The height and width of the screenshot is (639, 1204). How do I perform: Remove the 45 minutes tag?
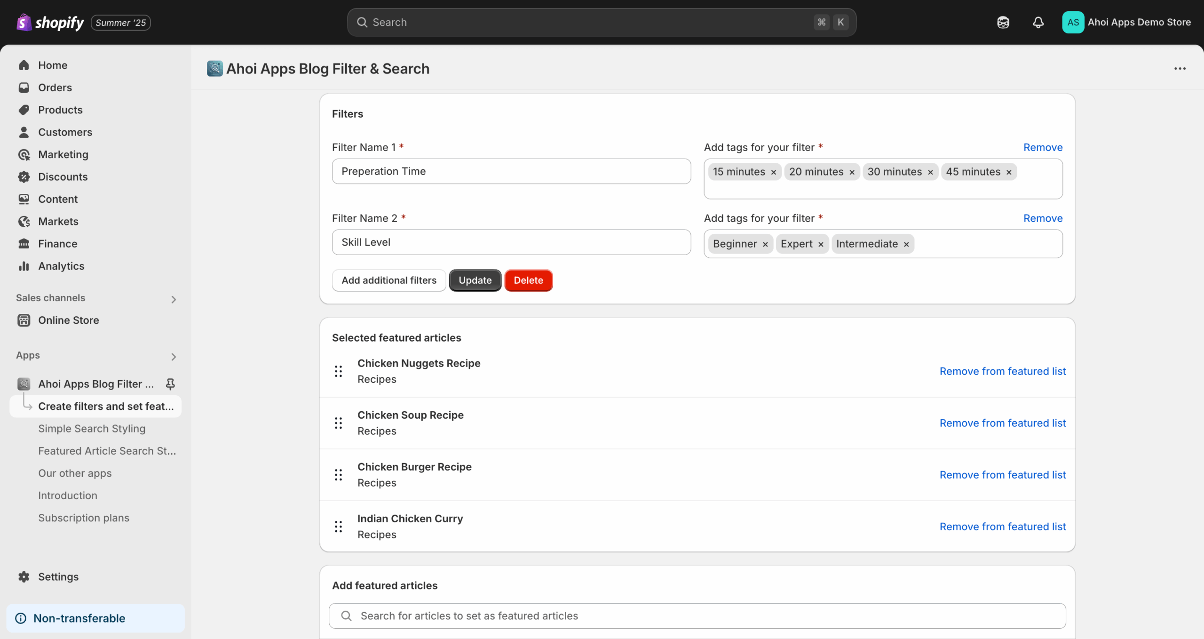[x=1009, y=172]
